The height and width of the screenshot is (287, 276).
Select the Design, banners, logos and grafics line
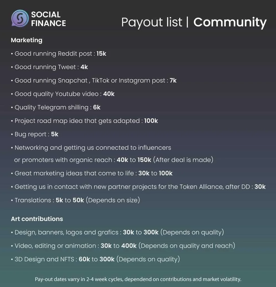pos(117,233)
